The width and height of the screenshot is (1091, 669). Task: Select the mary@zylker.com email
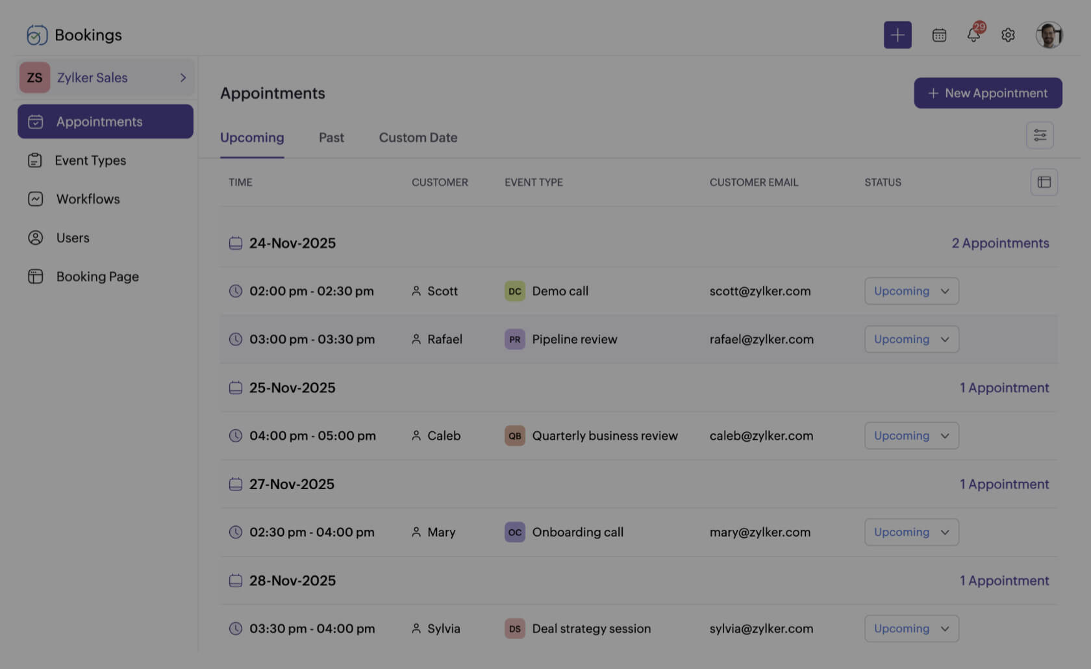coord(760,532)
